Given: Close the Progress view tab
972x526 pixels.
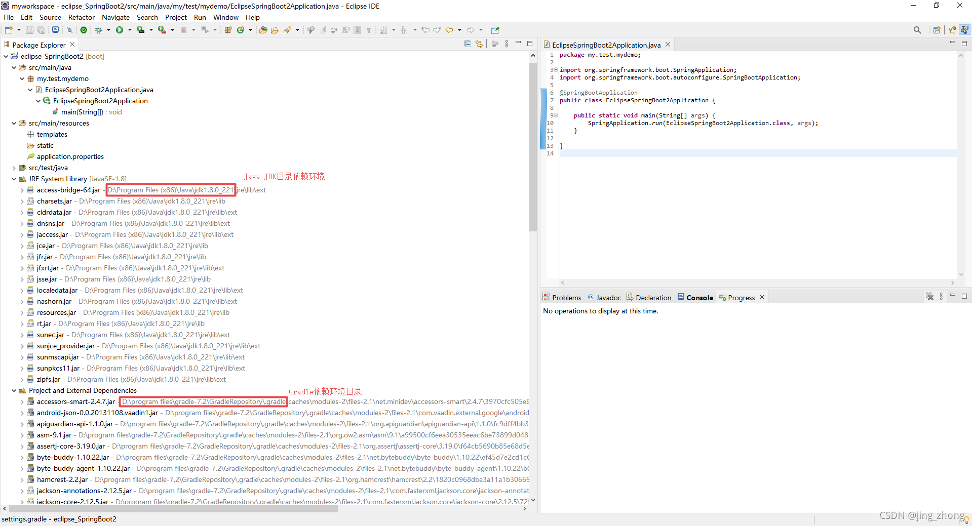Looking at the screenshot, I should coord(762,297).
